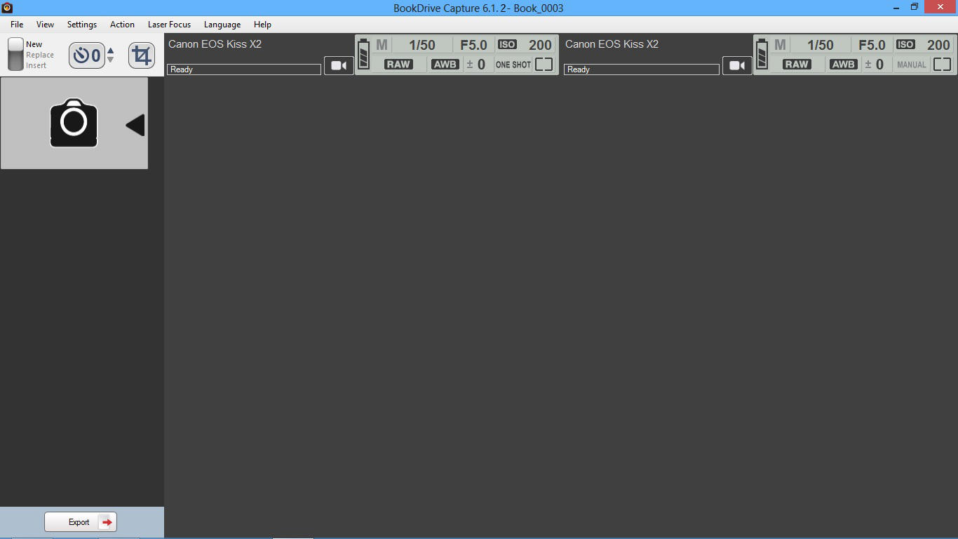Open the self-timer delay button

(87, 55)
